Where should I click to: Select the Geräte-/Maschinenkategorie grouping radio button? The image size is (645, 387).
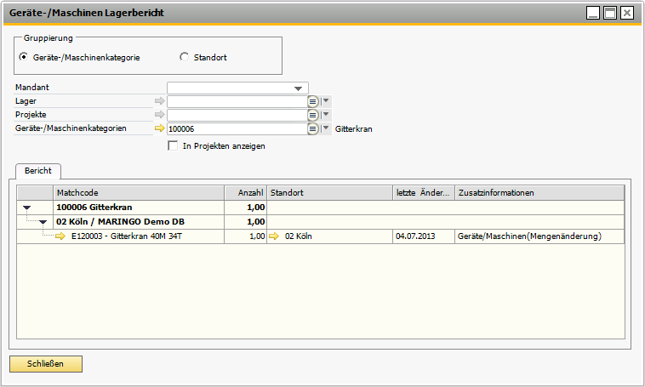[x=23, y=57]
